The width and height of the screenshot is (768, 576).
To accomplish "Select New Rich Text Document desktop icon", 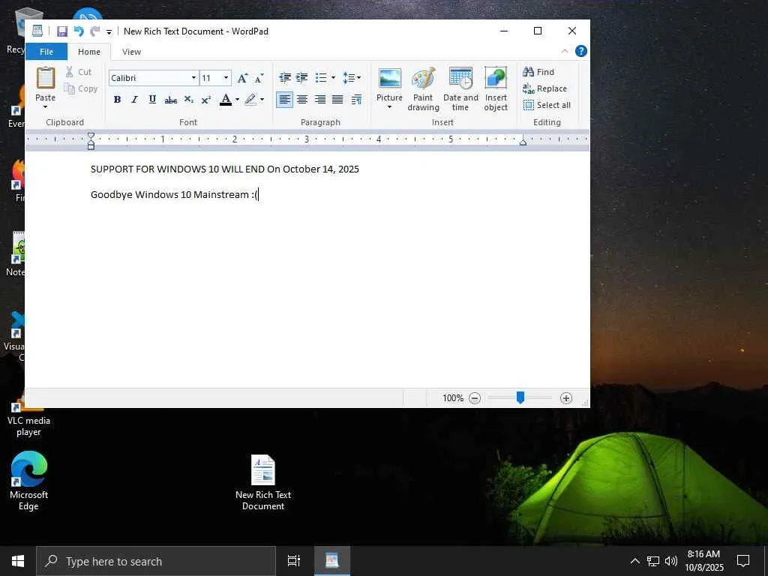I will pos(263,482).
